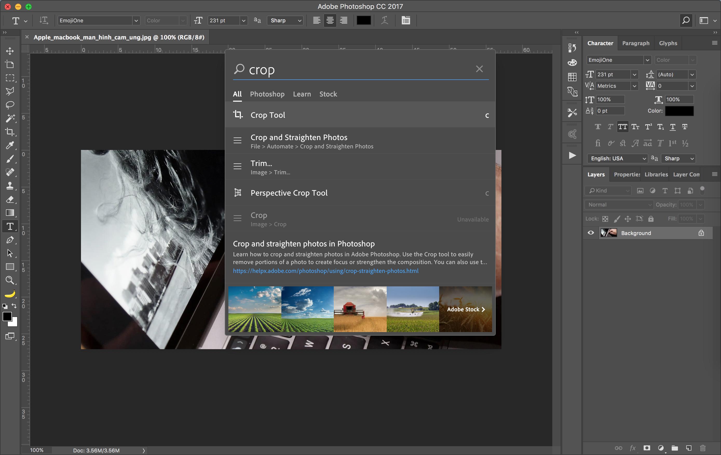
Task: Switch to the Paragraph tab
Action: click(x=636, y=43)
